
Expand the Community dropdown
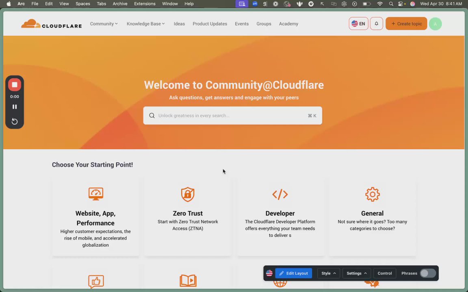coord(104,24)
